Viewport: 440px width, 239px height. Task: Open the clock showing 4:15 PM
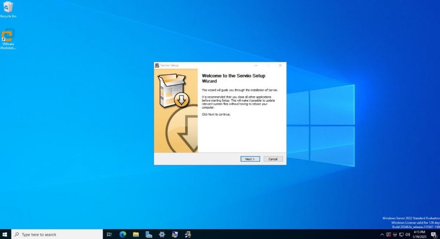pos(419,234)
